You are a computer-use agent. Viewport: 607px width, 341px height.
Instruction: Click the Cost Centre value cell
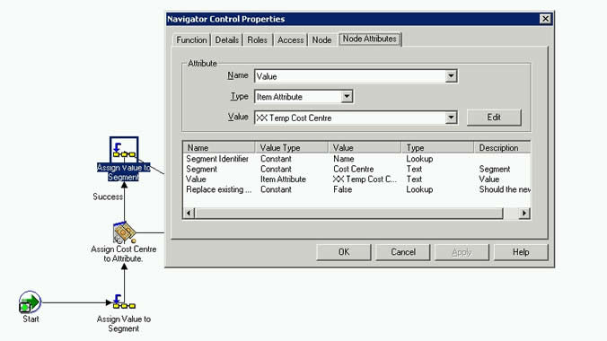coord(354,169)
